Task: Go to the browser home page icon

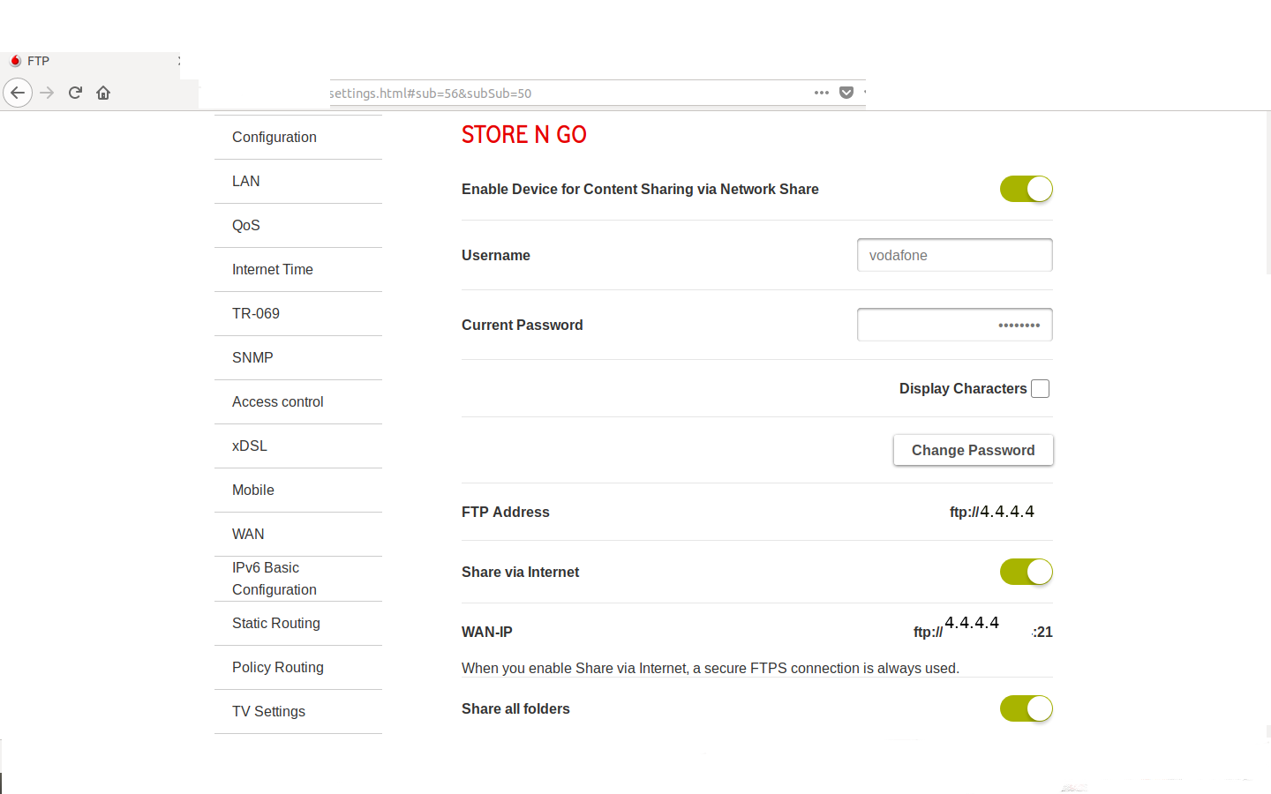Action: click(x=103, y=93)
